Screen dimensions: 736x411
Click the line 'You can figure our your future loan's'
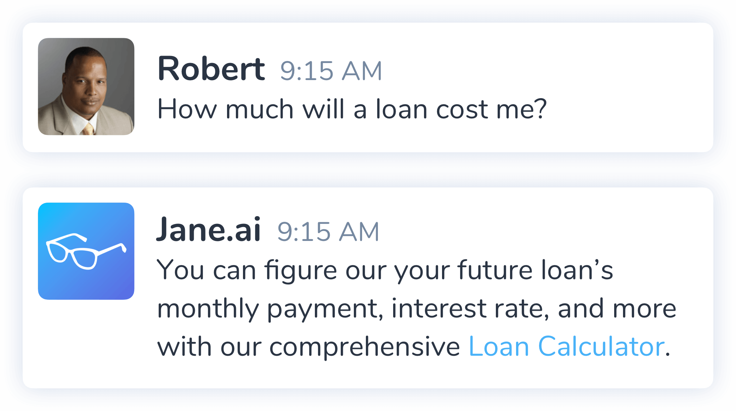(385, 270)
